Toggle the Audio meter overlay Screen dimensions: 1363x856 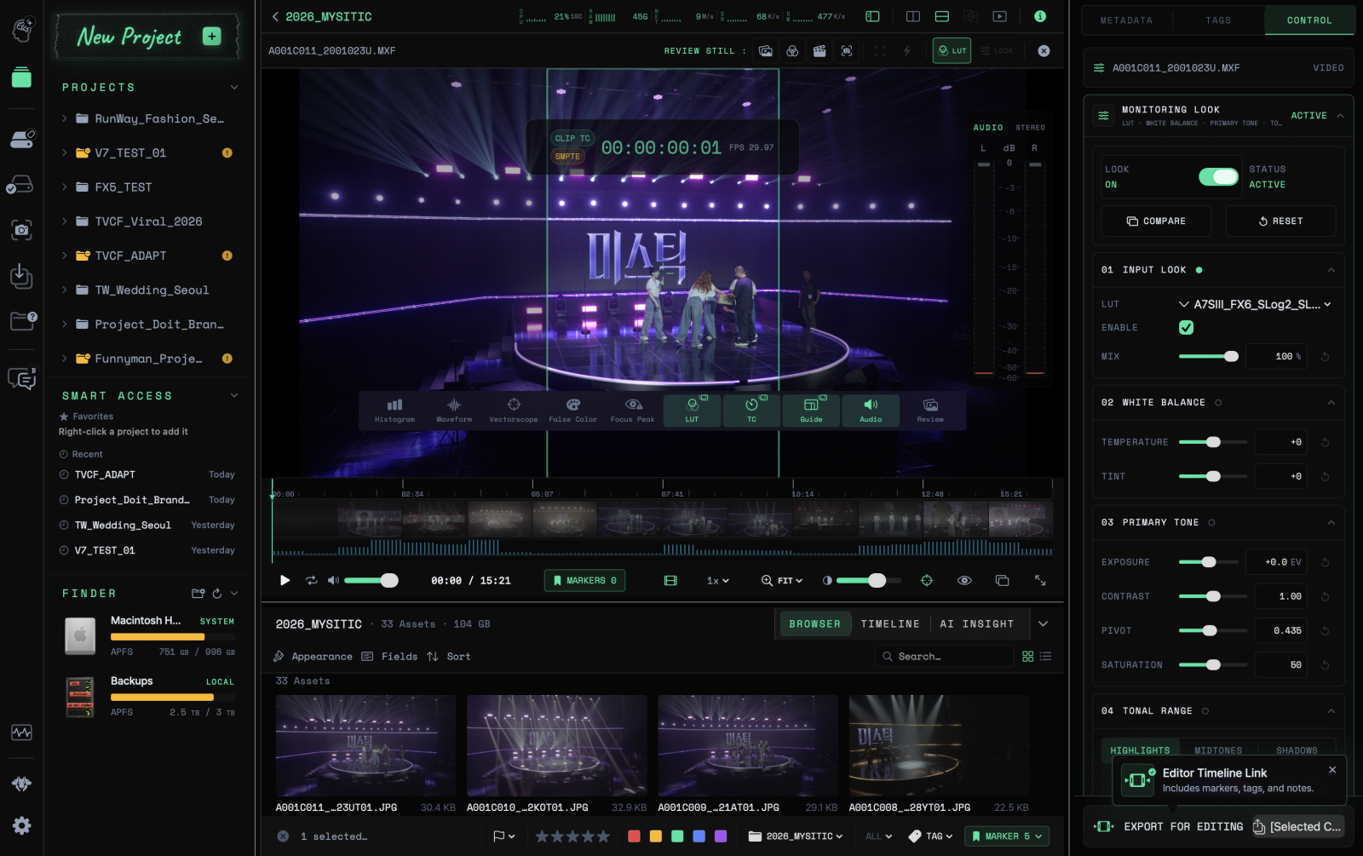tap(871, 410)
